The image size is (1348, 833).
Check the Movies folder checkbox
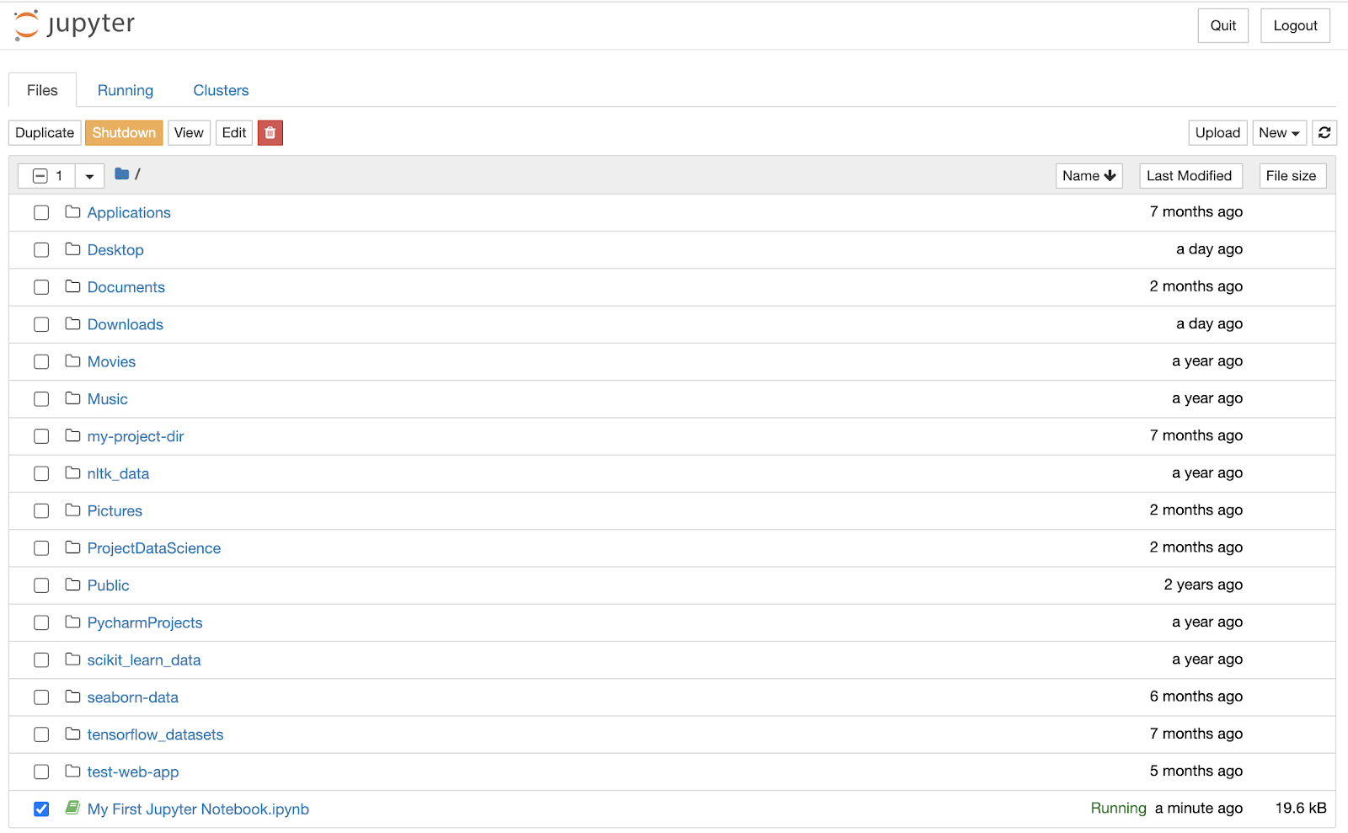(41, 362)
